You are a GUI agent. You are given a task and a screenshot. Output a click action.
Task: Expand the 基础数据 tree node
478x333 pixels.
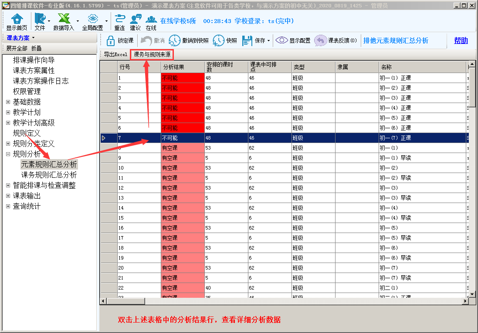(x=8, y=102)
